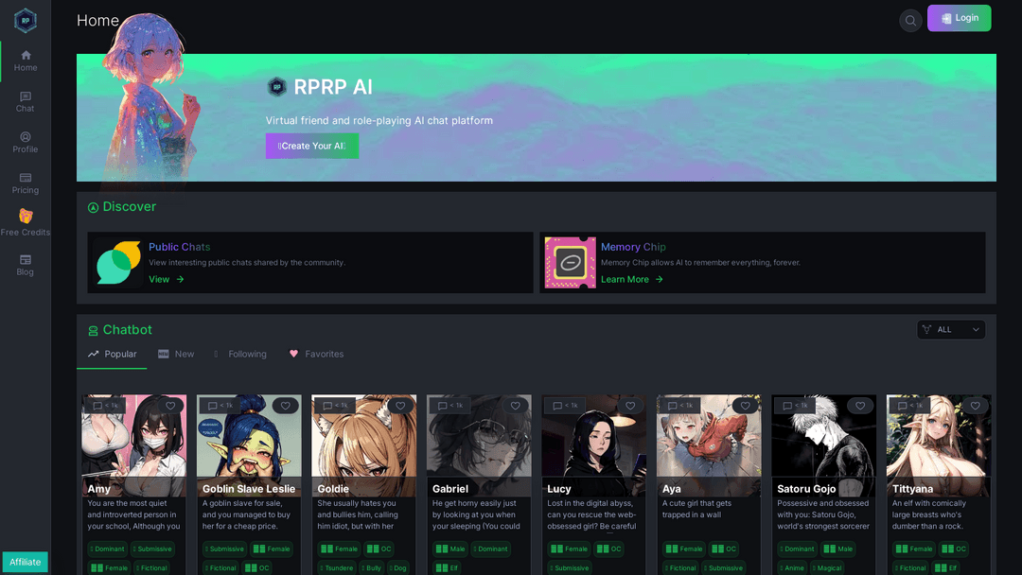Click the Chatbot section person icon

92,329
